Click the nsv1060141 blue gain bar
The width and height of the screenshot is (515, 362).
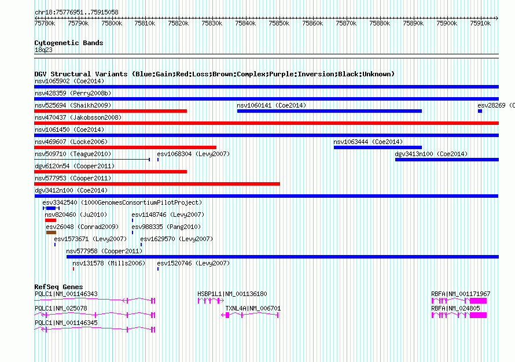[x=329, y=111]
